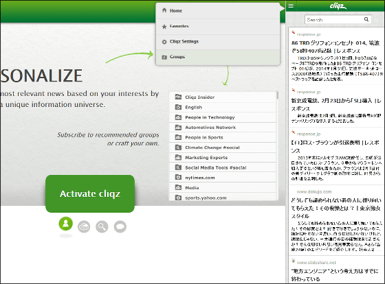Click the group icon beside Media
Image resolution: width=385 pixels, height=284 pixels.
tap(178, 187)
